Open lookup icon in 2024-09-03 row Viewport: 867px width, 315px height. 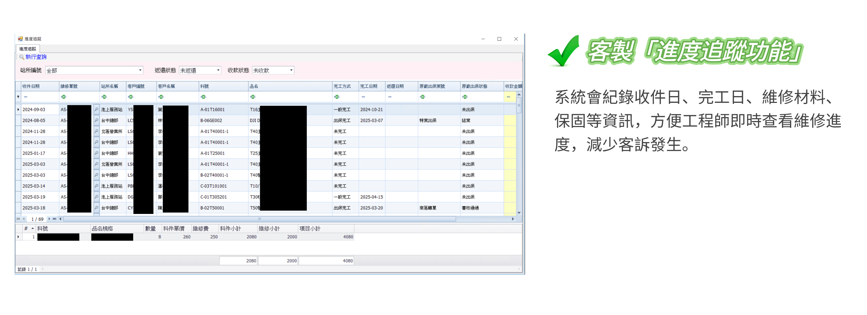coord(96,109)
